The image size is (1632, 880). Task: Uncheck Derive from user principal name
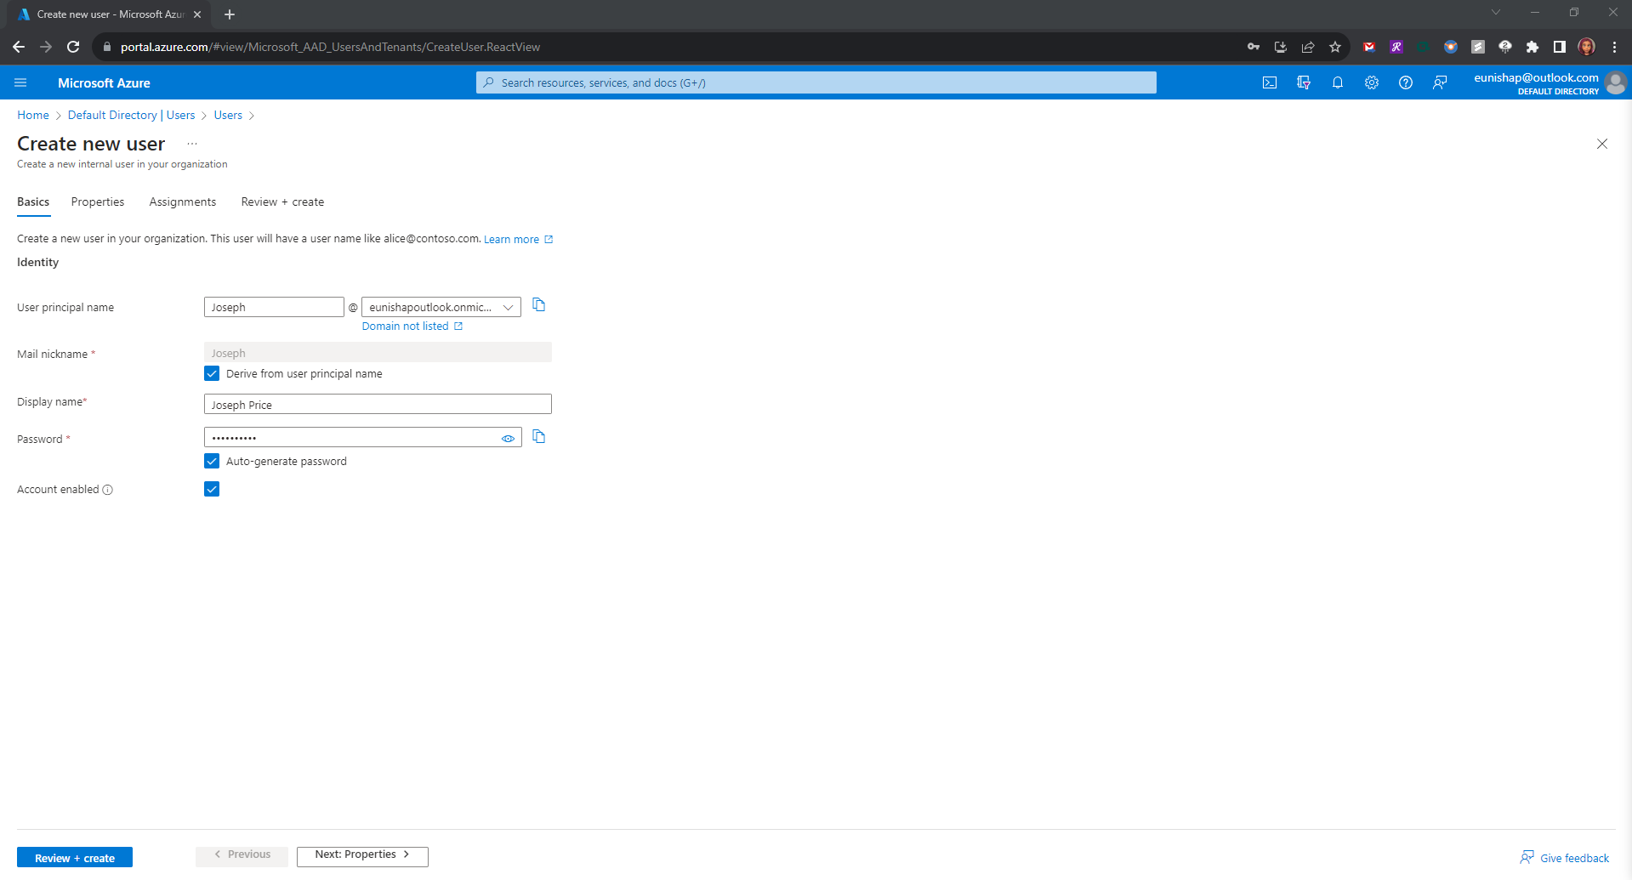tap(212, 374)
